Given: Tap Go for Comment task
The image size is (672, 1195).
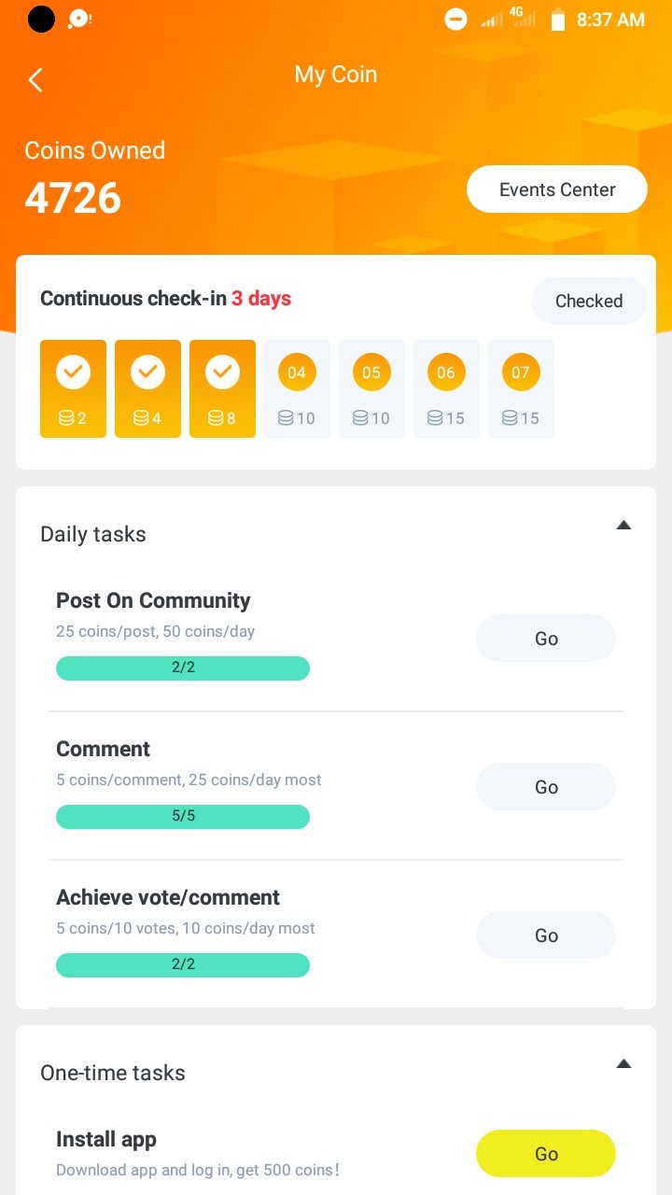Looking at the screenshot, I should click(x=546, y=787).
